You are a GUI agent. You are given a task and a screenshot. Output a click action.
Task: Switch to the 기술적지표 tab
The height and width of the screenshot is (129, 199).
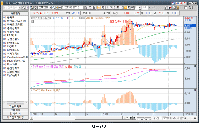pyautogui.click(x=15, y=106)
